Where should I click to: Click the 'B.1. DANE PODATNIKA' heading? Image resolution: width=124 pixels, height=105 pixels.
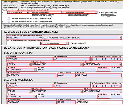click(x=19, y=53)
